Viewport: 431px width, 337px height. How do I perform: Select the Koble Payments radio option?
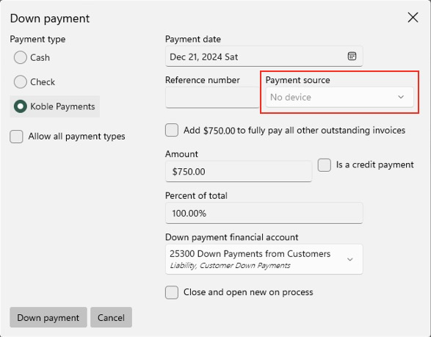point(21,106)
